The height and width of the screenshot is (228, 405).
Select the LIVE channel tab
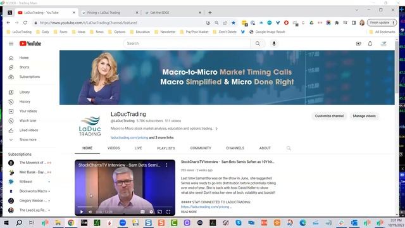coord(138,148)
